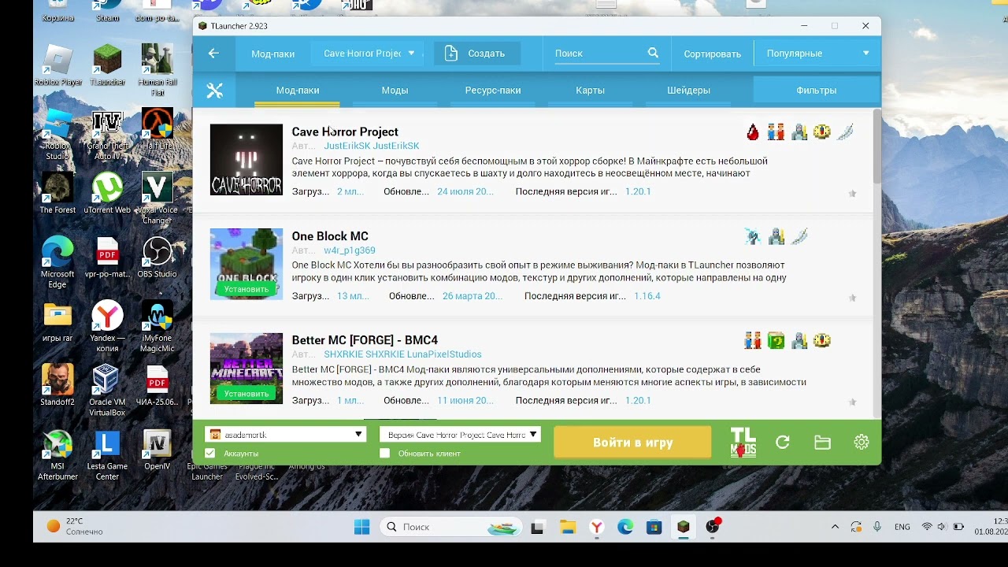Toggle the Аккаунты checkbox
This screenshot has width=1008, height=567.
pyautogui.click(x=209, y=454)
